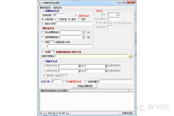Screen dimensions: 174x116
Task: Tick the checkbox before 在第…位固定插入字符
Action: point(43,42)
